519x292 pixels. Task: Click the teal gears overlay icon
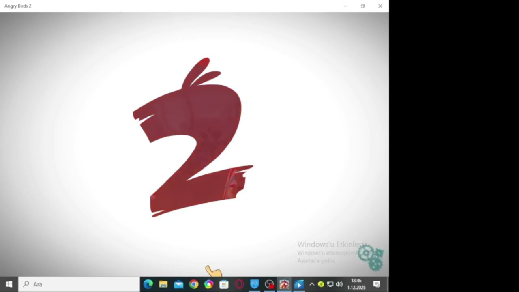point(371,257)
